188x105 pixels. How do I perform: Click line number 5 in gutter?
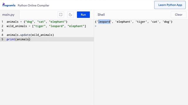tap(2, 39)
